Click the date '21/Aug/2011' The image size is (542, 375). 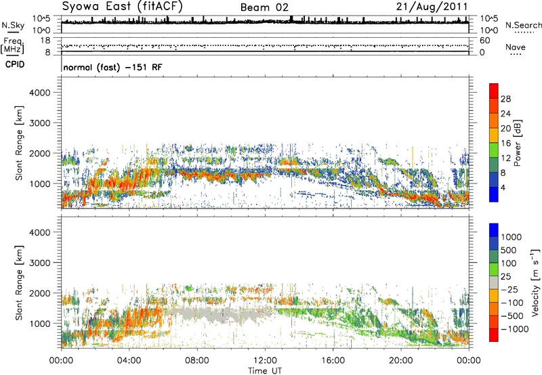pos(432,7)
